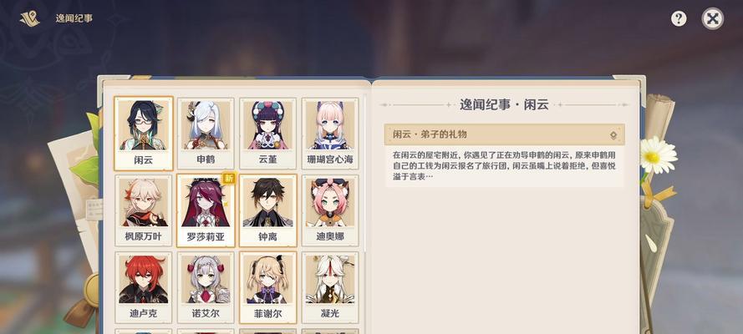Select the 菲谢尔 character card

point(267,287)
